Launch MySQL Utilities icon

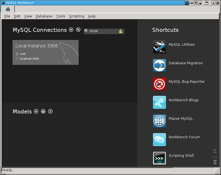point(159,47)
